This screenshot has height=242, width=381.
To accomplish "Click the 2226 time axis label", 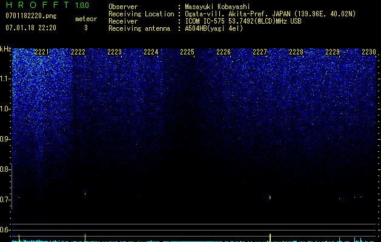I will tap(224, 52).
